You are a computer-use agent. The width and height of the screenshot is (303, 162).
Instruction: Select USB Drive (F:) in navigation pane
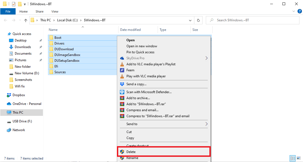coord(22,121)
